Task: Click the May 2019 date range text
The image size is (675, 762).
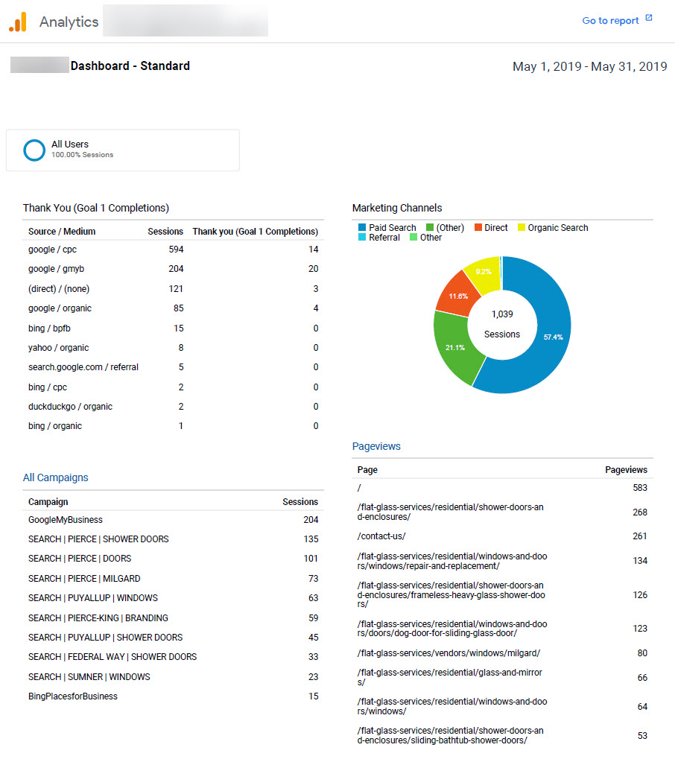Action: click(589, 66)
